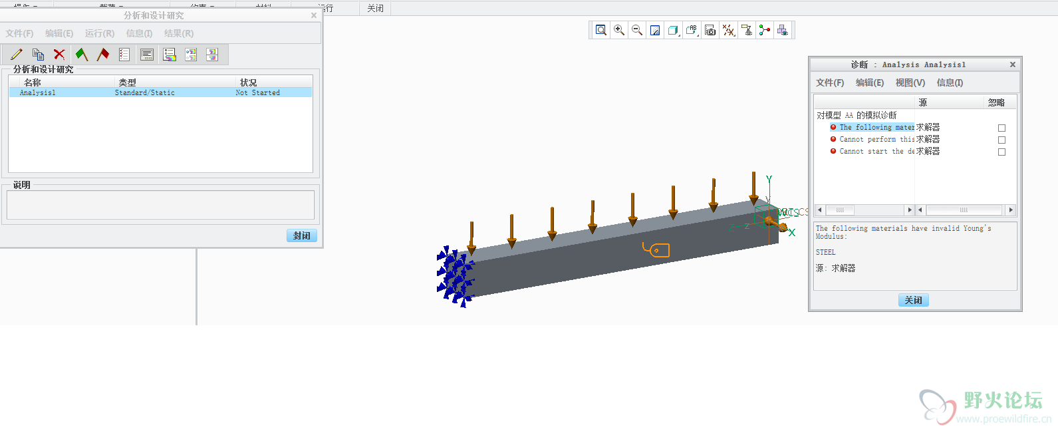Viewport: 1058px width, 431px height.
Task: Click list-with-rainbow results icon
Action: point(170,55)
